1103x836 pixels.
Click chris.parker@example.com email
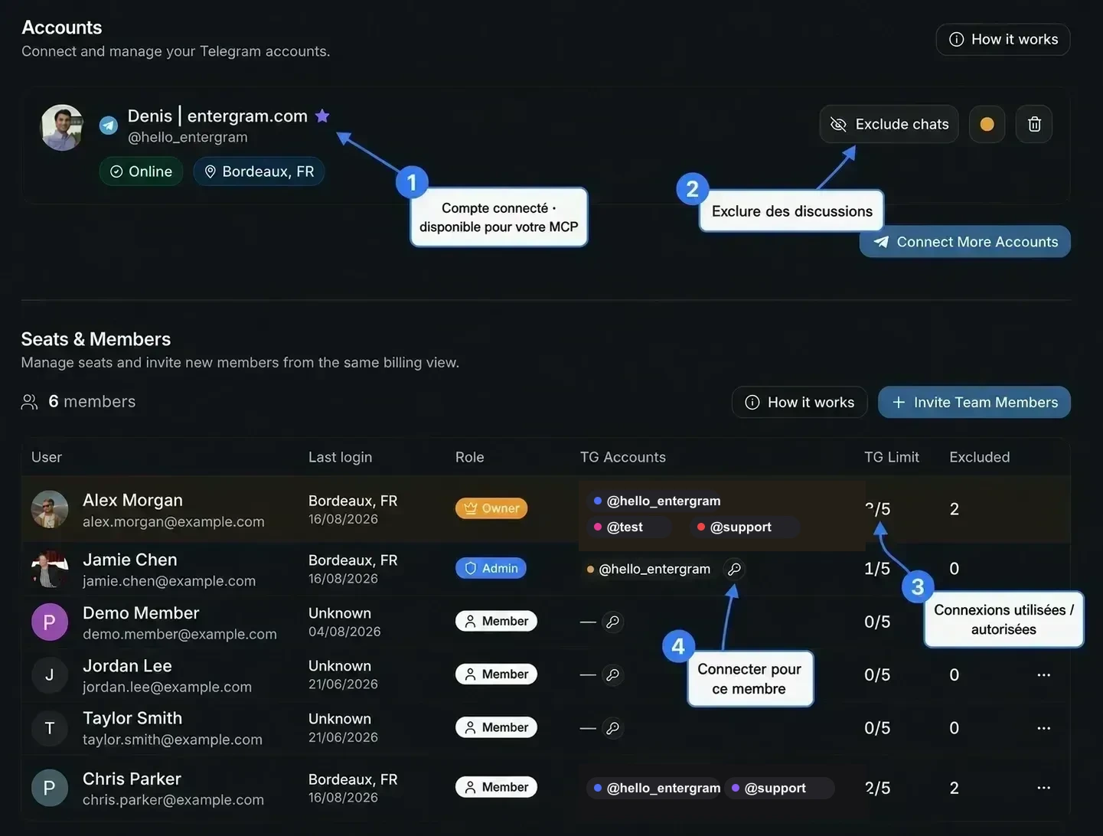[x=173, y=800]
